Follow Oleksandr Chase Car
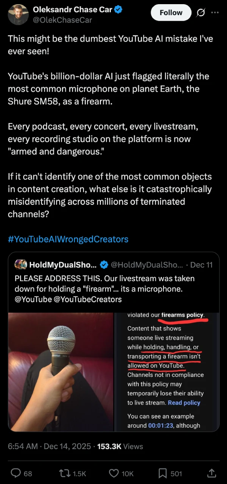 pos(171,12)
